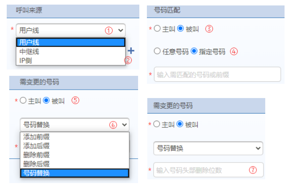Image resolution: width=290 pixels, height=186 pixels.
Task: Click the 输入号码头部删除位数 input field
Action: 208,170
